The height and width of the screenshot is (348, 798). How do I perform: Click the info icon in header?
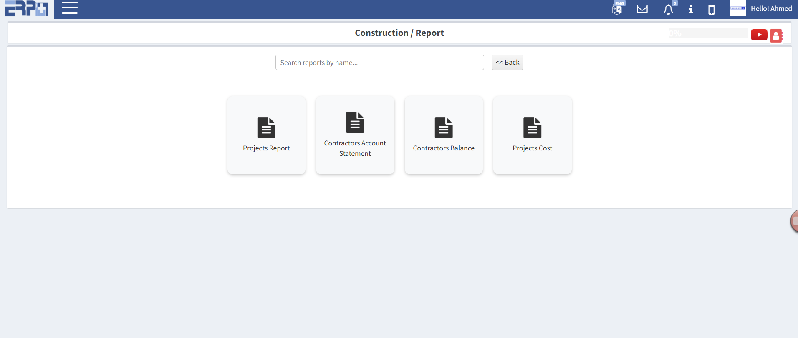691,9
